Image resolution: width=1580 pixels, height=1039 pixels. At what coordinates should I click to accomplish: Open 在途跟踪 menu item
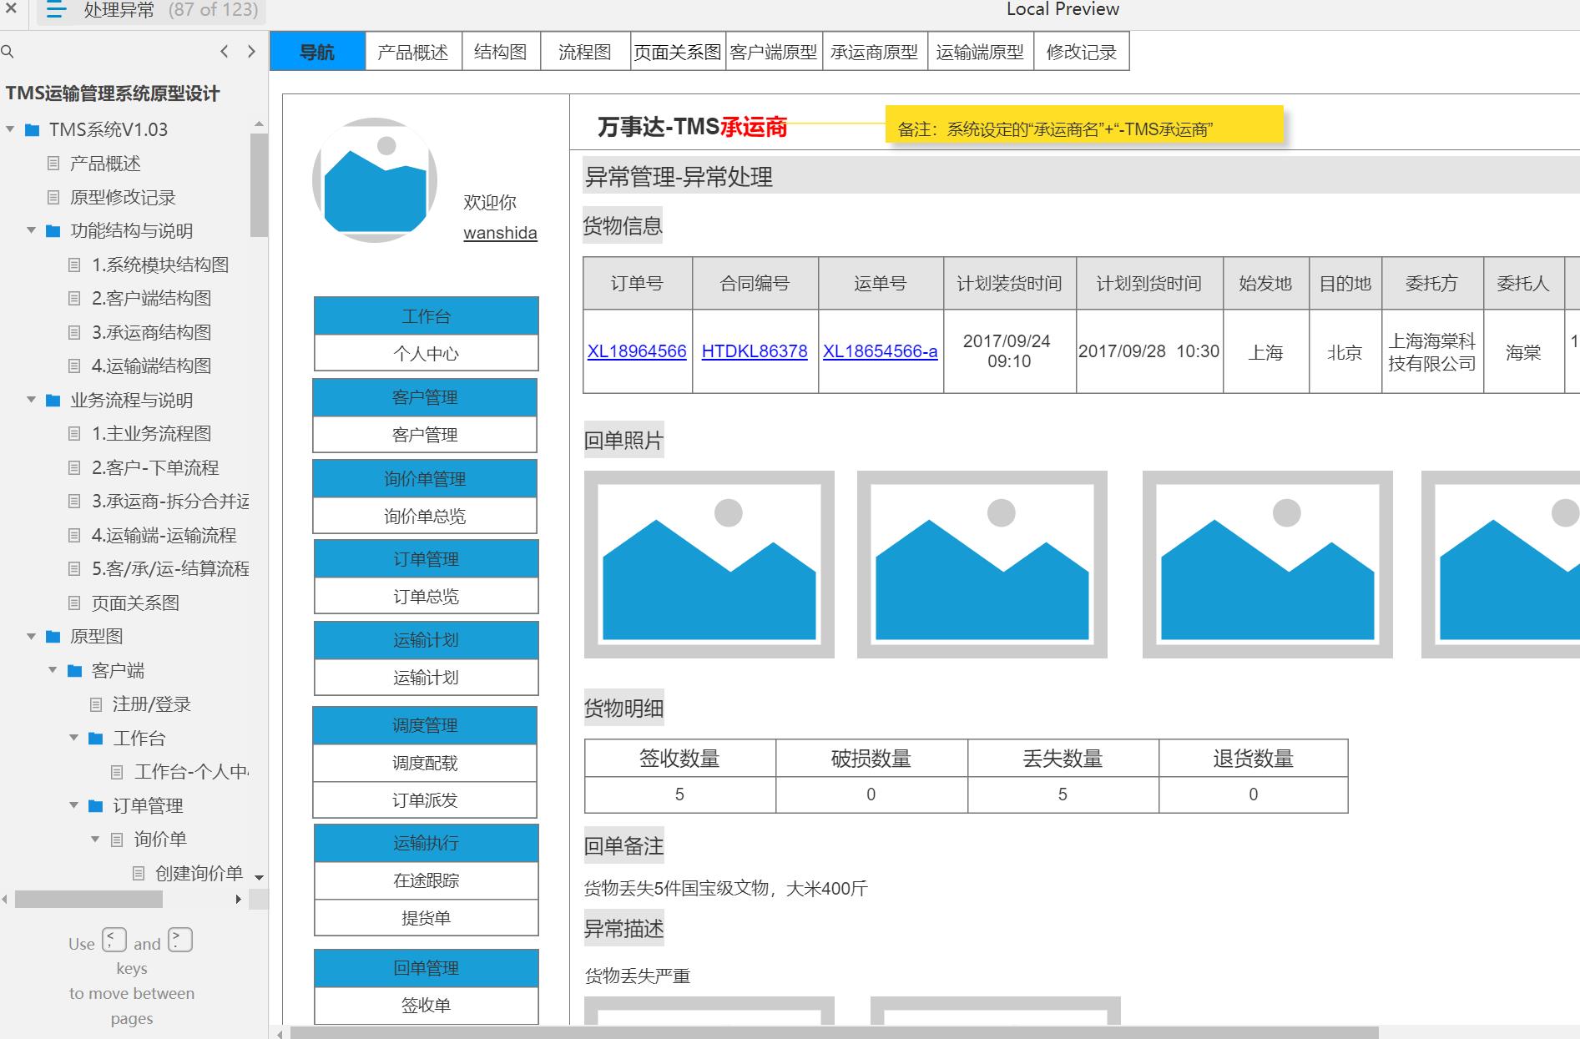click(426, 880)
